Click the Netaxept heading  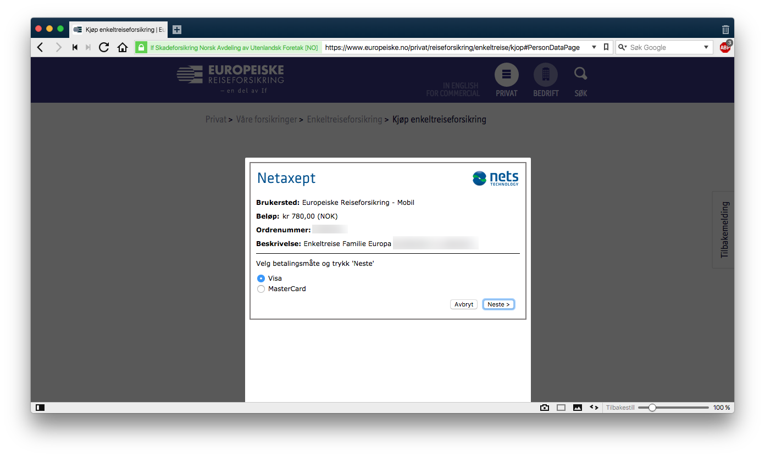coord(286,179)
